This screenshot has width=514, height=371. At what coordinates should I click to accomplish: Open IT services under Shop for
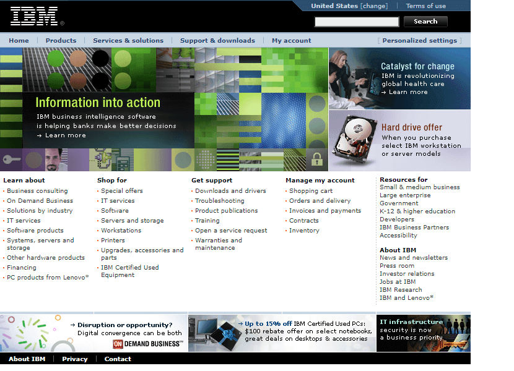(x=118, y=200)
